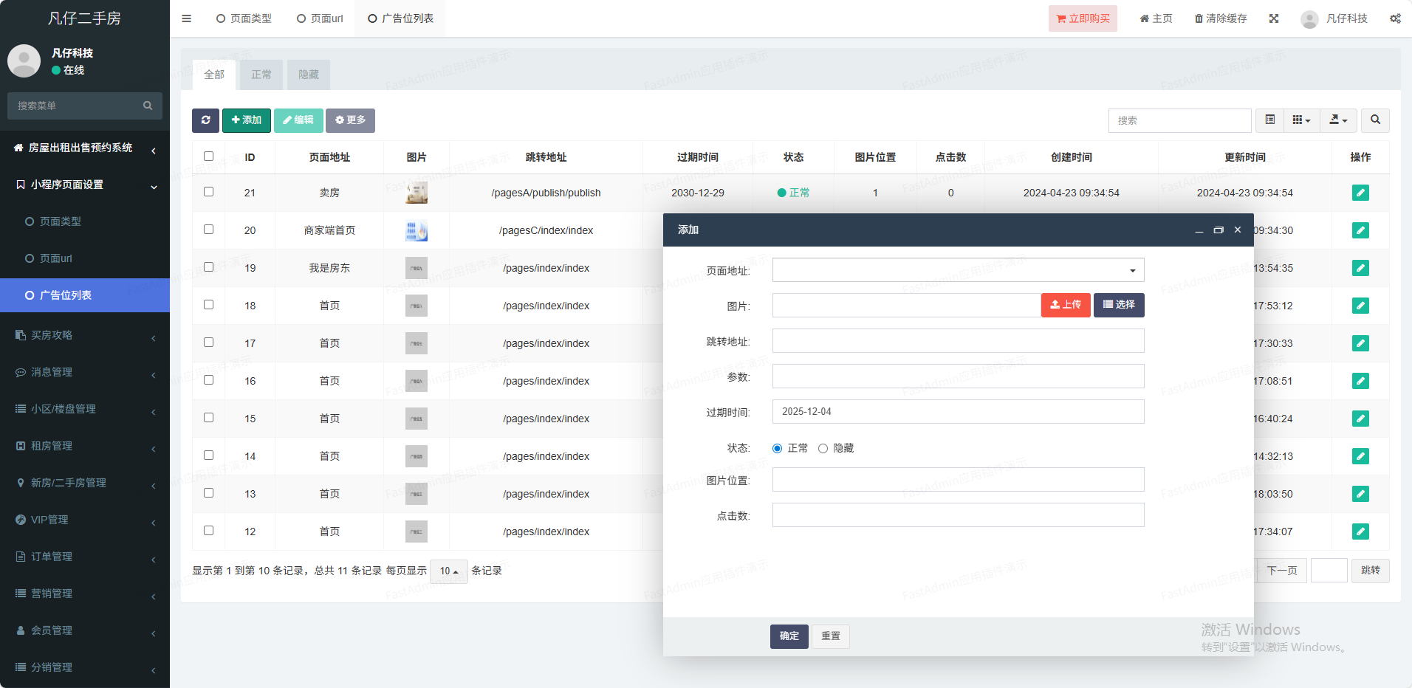Screen dimensions: 1412x688
Task: Click the 过期时间 date input field
Action: point(958,412)
